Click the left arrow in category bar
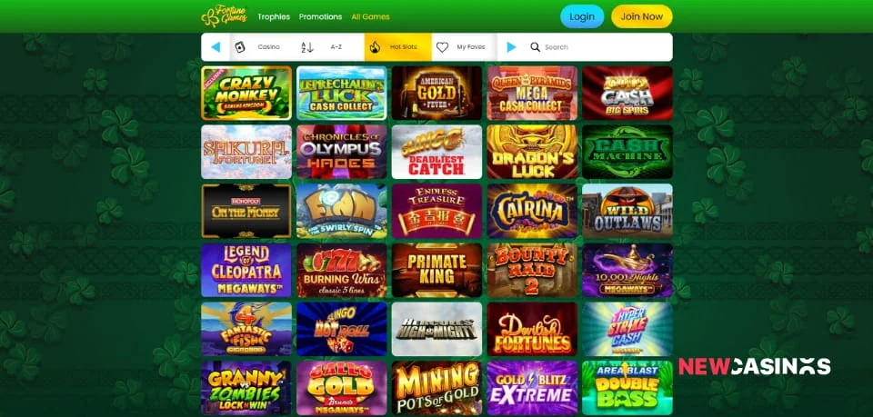The width and height of the screenshot is (873, 417). pyautogui.click(x=216, y=47)
